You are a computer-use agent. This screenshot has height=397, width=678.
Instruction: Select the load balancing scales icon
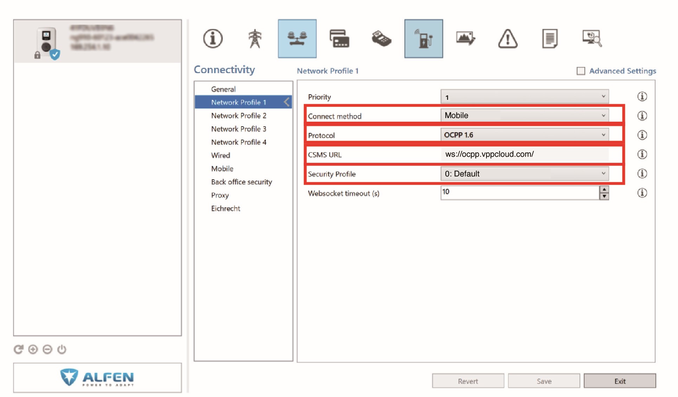[x=297, y=38]
